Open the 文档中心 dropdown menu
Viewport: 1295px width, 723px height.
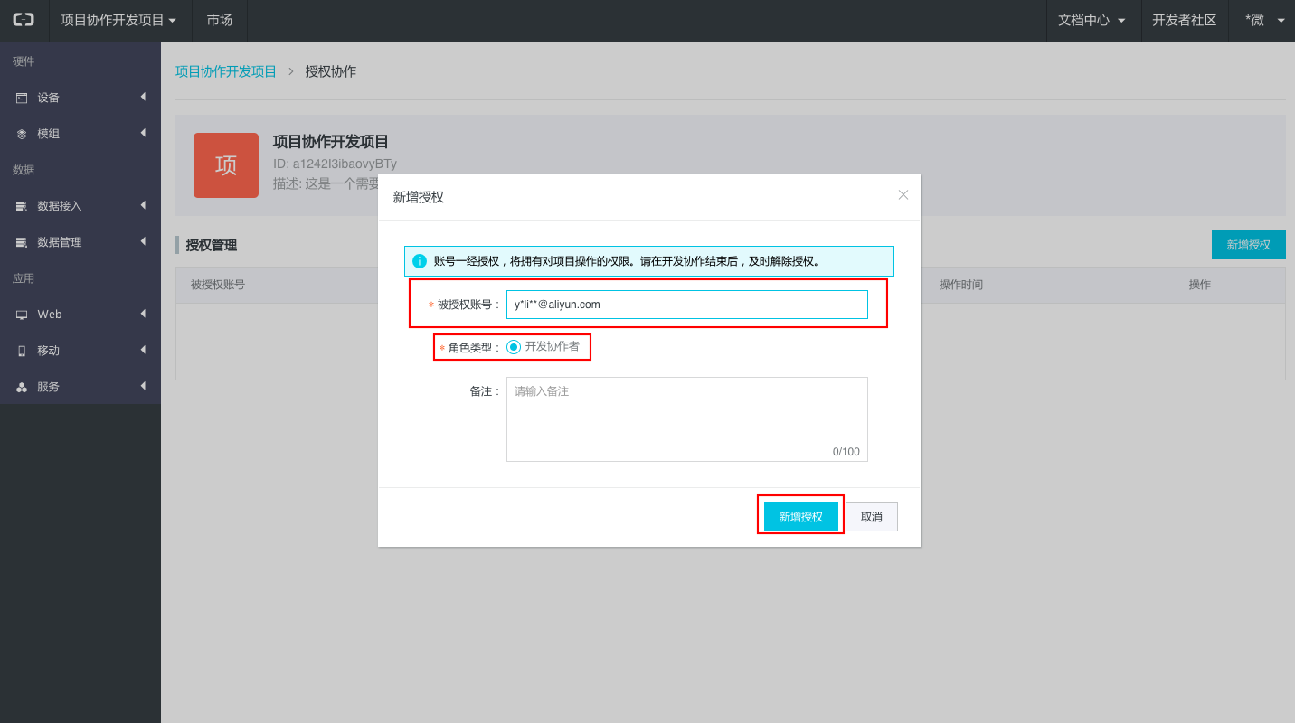[x=1092, y=20]
